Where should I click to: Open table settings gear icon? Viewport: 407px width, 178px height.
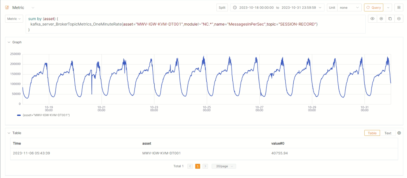(x=399, y=133)
